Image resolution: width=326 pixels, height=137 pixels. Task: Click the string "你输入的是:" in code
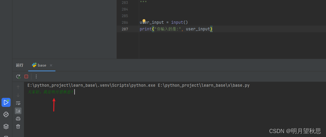pyautogui.click(x=168, y=29)
